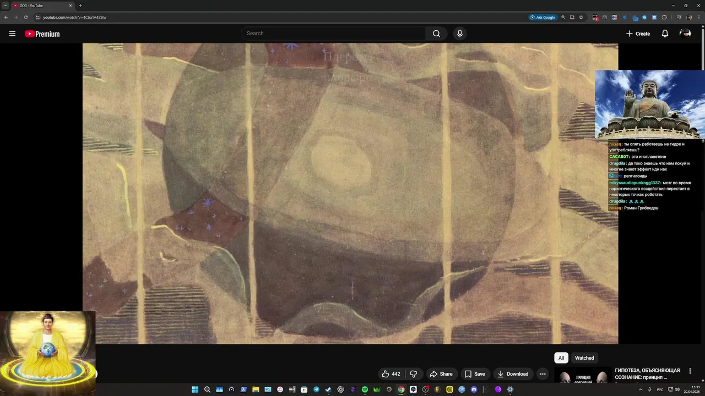The width and height of the screenshot is (705, 396).
Task: Open File Explorer from taskbar
Action: [256, 389]
